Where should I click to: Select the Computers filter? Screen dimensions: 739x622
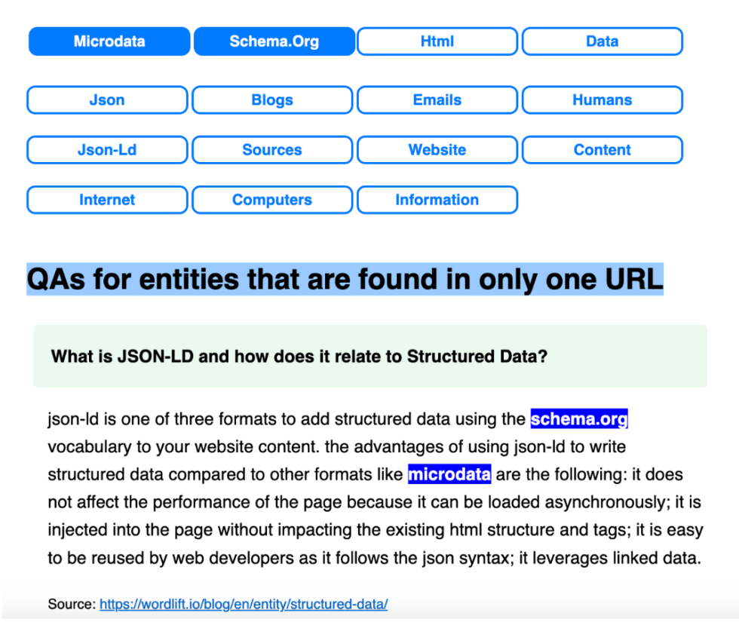pyautogui.click(x=271, y=200)
